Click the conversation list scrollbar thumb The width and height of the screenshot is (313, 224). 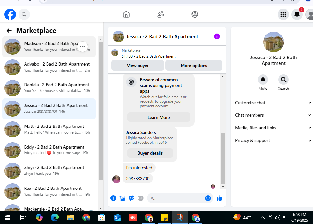coord(101,111)
